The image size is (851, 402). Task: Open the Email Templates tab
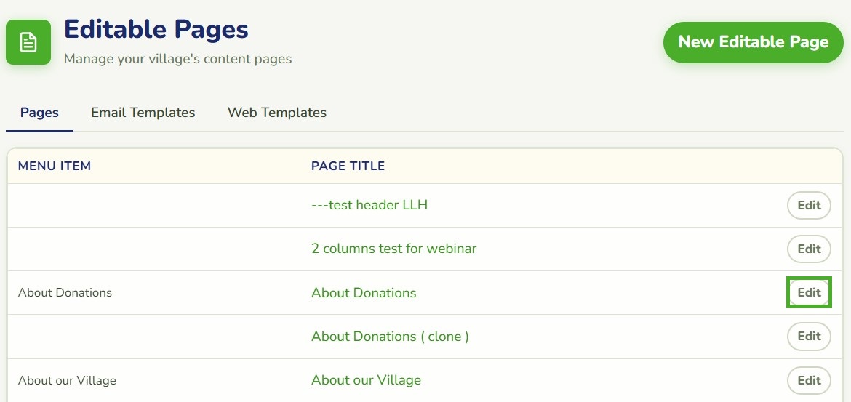tap(143, 112)
